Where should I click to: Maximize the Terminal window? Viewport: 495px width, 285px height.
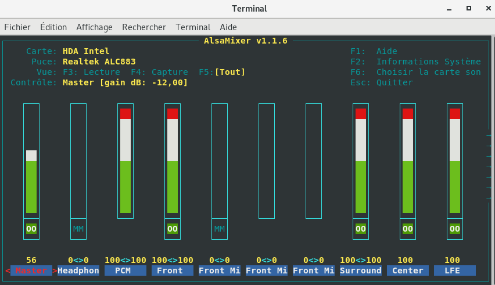[x=469, y=9]
